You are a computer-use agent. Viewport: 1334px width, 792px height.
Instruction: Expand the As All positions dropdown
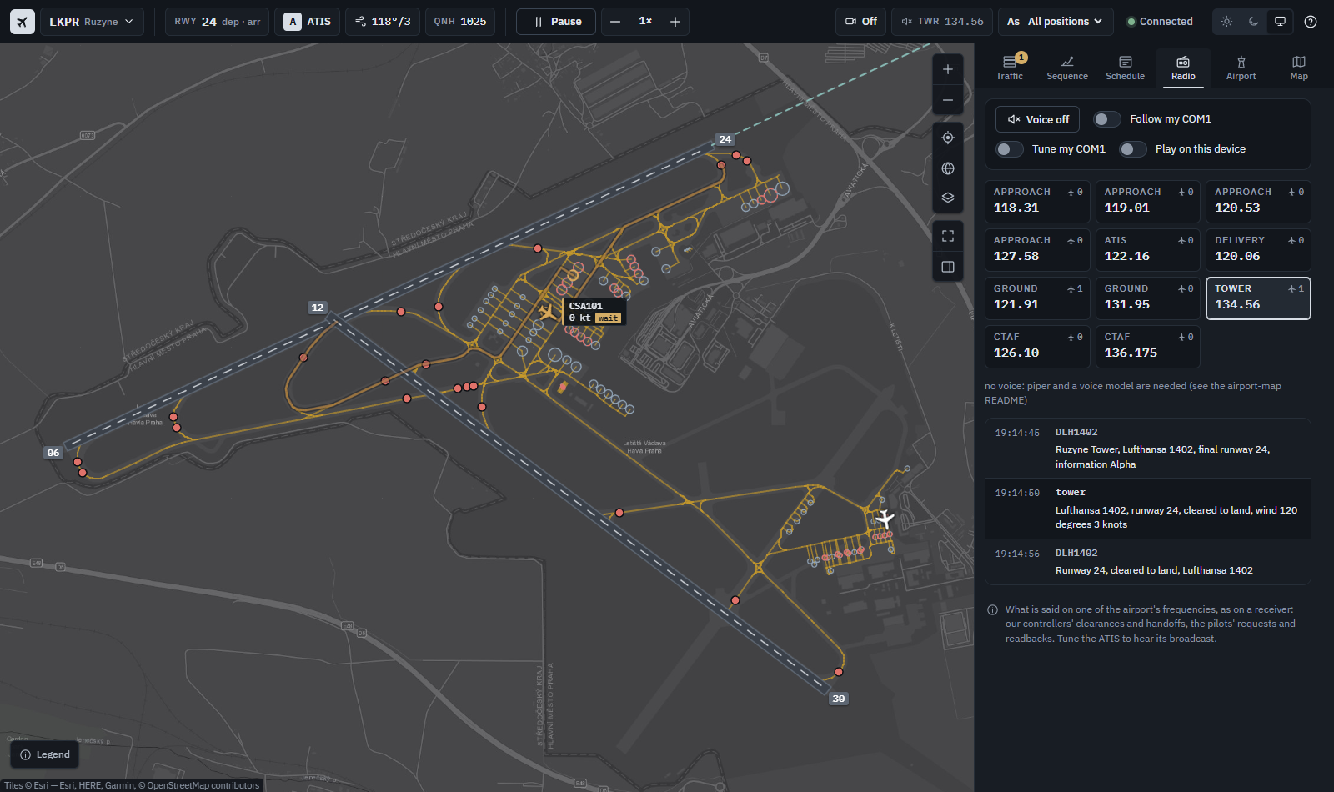pos(1055,22)
